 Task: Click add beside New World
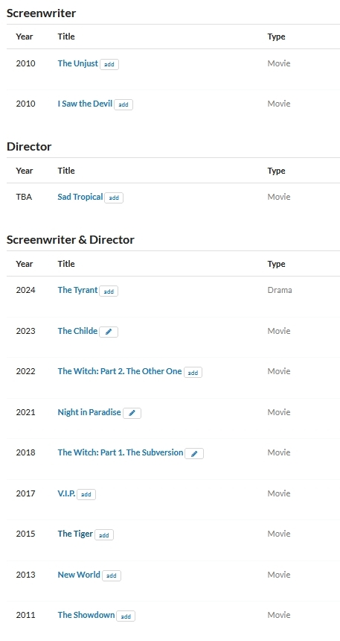click(112, 575)
